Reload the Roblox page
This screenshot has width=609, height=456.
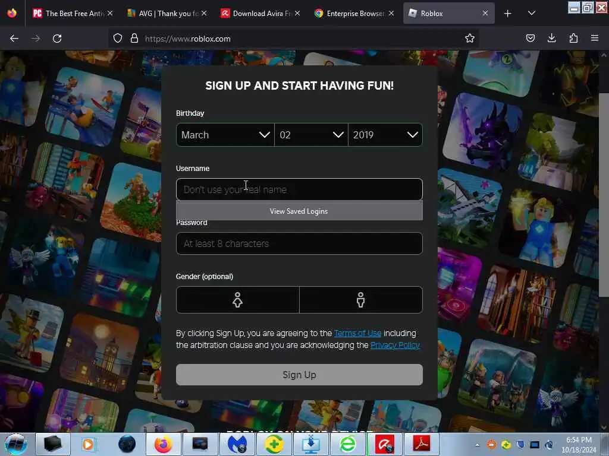(57, 39)
